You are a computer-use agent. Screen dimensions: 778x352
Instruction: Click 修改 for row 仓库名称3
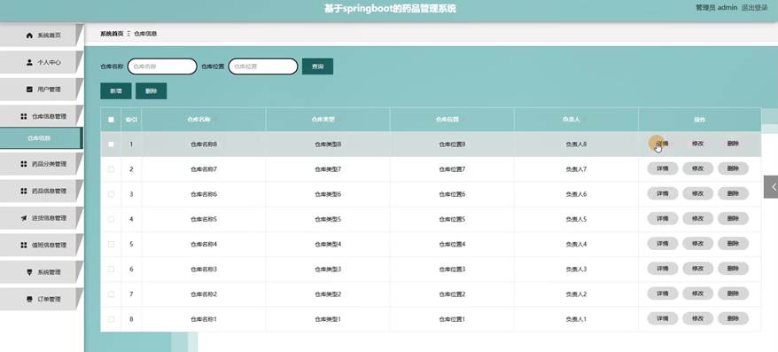click(697, 268)
